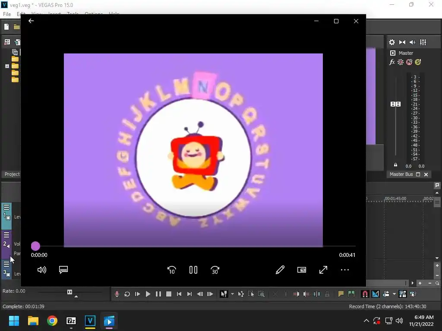442x331 pixels.
Task: Click the hamburger menu of track 3
Action: tap(6, 264)
